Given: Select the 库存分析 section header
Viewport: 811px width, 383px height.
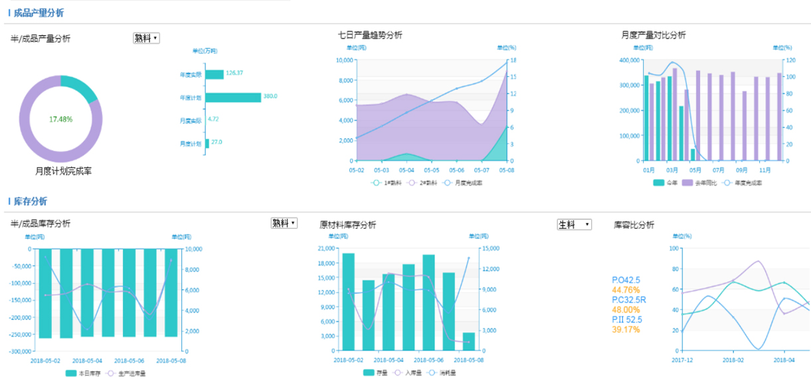Looking at the screenshot, I should pos(30,201).
